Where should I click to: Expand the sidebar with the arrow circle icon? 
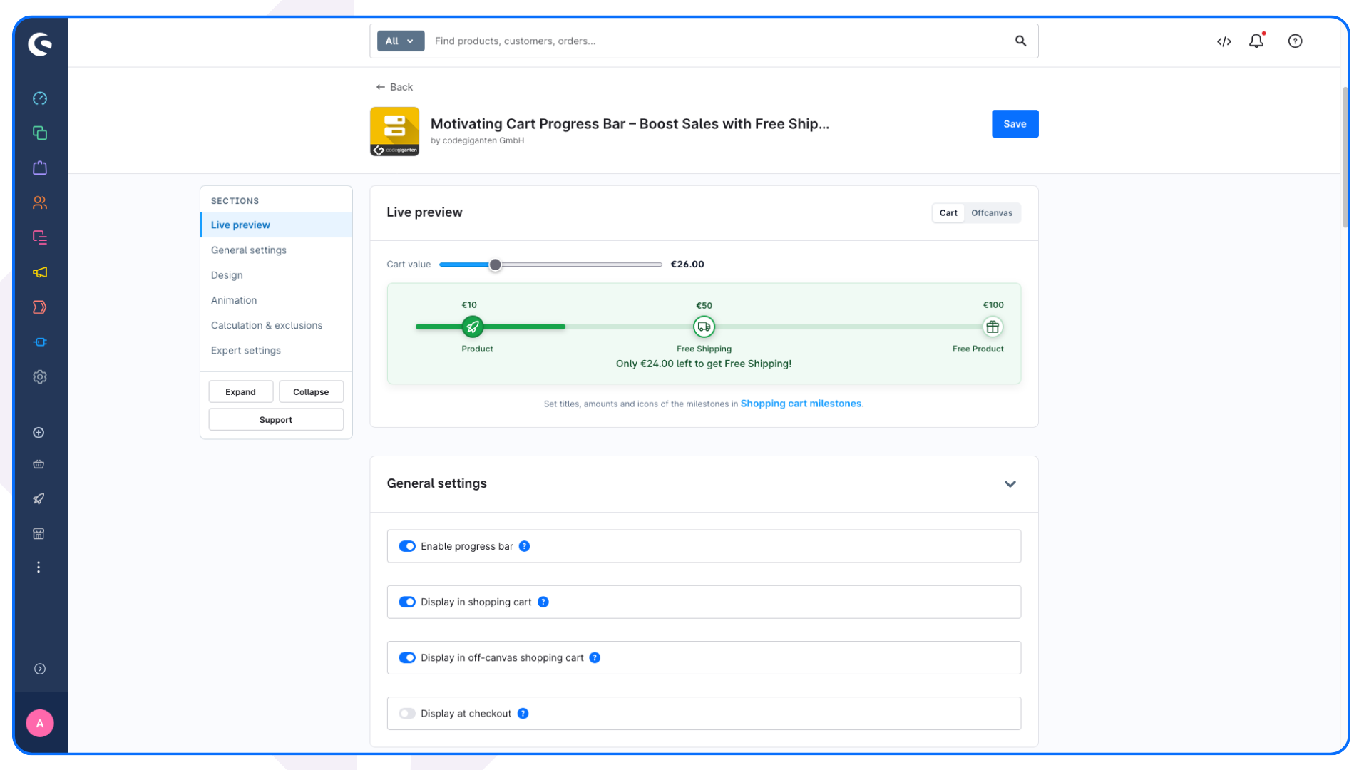40,669
